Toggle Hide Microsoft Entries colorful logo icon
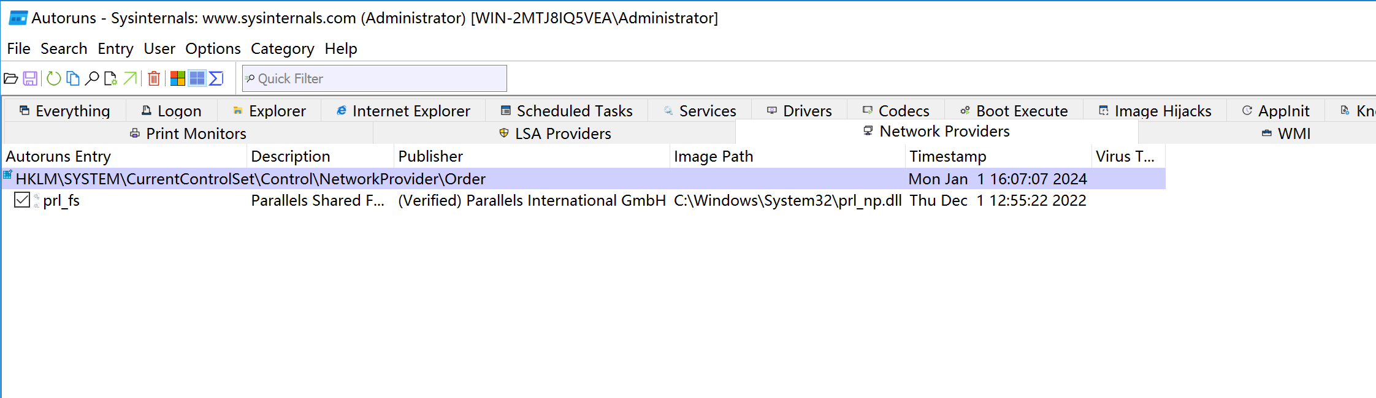Image resolution: width=1376 pixels, height=398 pixels. click(178, 78)
